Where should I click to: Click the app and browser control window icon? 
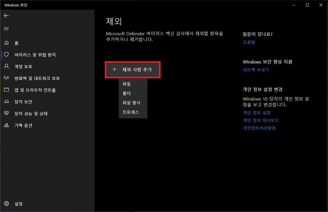[x=6, y=90]
